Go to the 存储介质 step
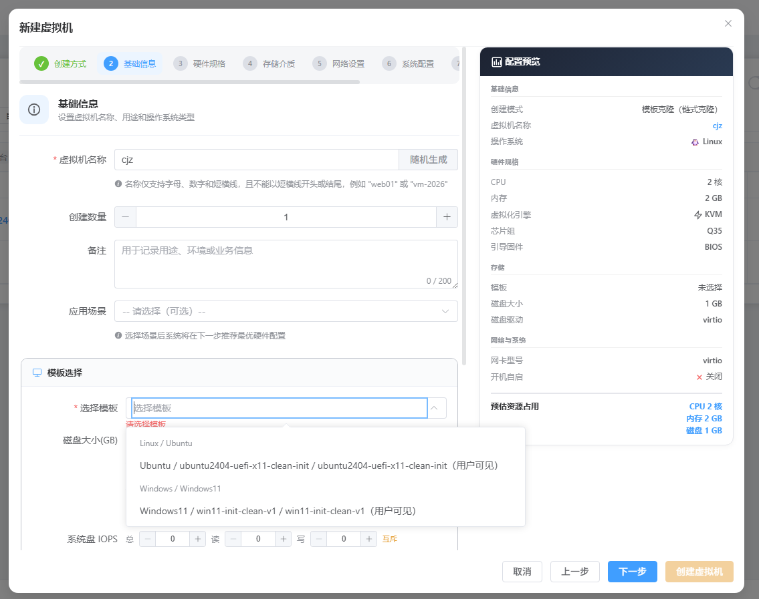 [x=269, y=63]
